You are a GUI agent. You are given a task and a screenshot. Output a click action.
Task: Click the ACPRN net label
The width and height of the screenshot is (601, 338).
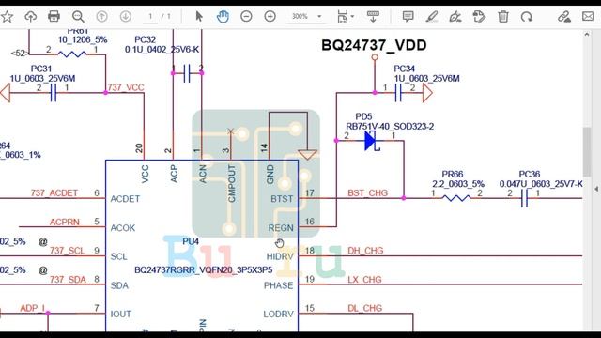click(65, 222)
